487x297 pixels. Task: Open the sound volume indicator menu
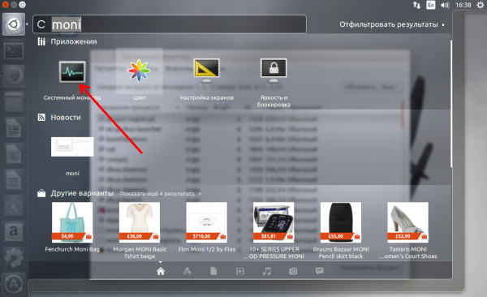tap(445, 5)
